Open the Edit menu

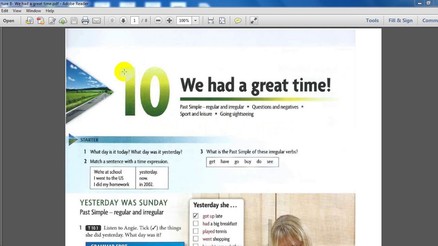(5, 11)
